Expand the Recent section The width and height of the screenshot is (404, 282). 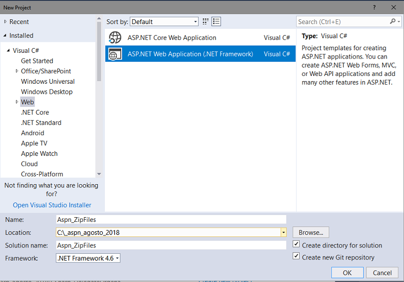coord(5,22)
